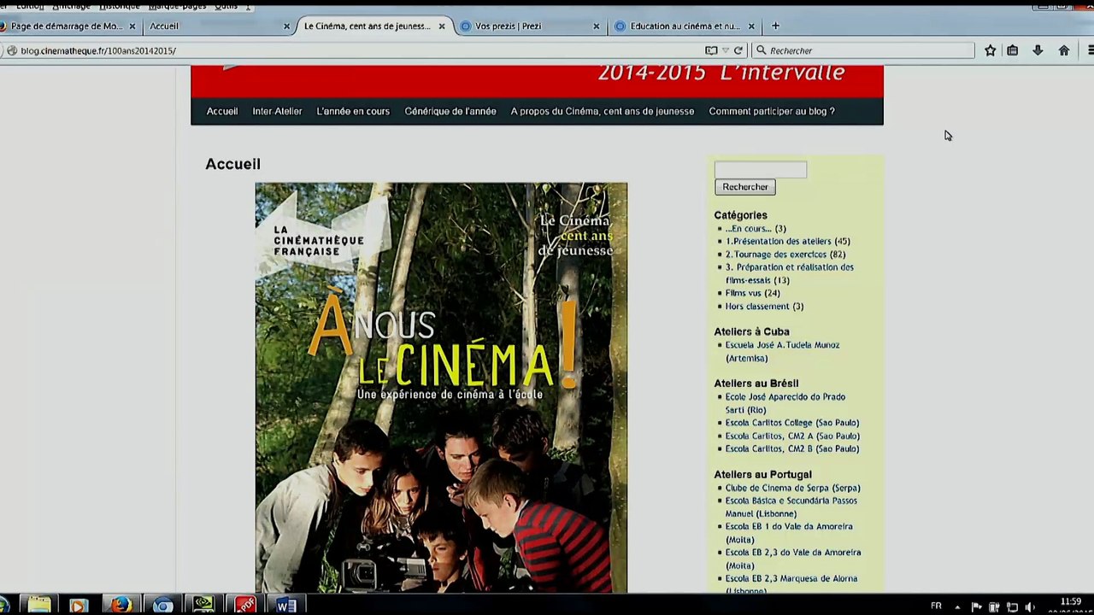Open 'L'année en cours' navigation item

[x=353, y=111]
